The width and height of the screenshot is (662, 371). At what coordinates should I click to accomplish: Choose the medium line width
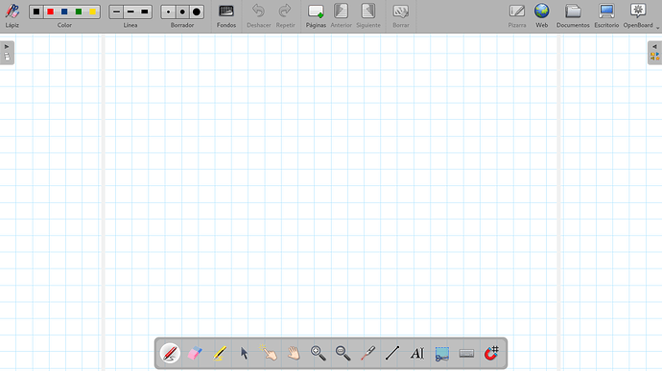(130, 12)
